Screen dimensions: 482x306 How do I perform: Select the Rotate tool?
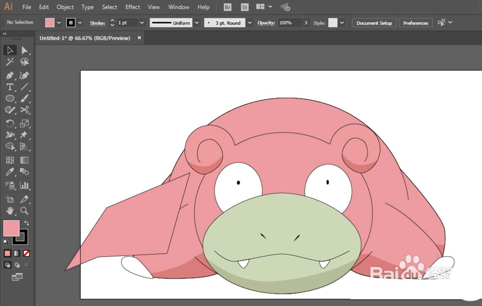pos(10,123)
